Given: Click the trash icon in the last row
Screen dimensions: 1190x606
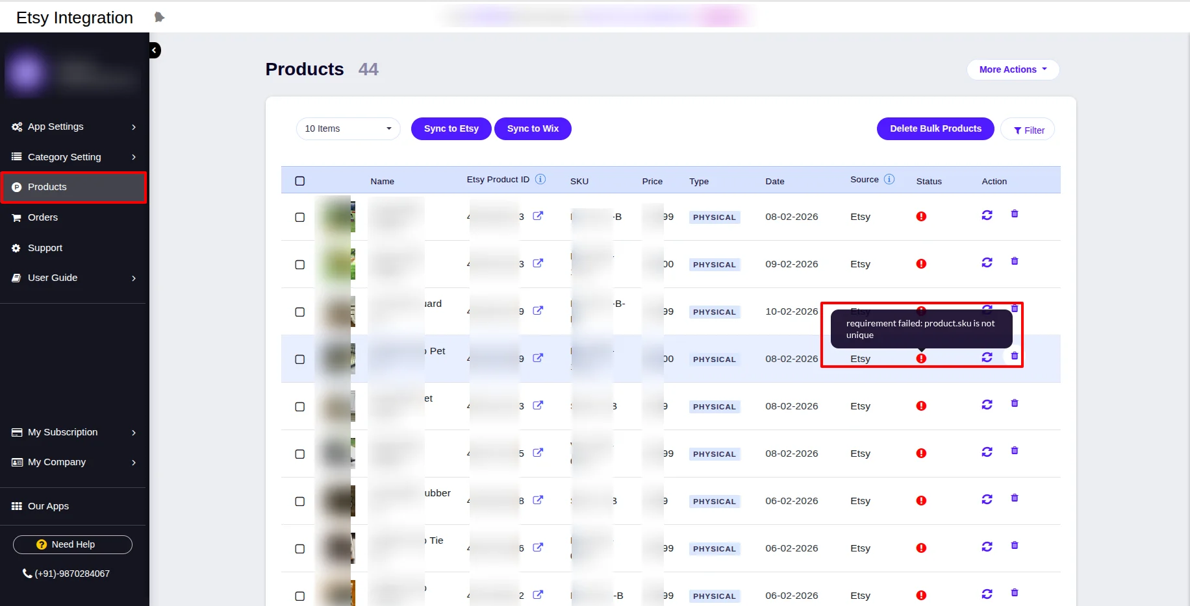Looking at the screenshot, I should coord(1014,593).
